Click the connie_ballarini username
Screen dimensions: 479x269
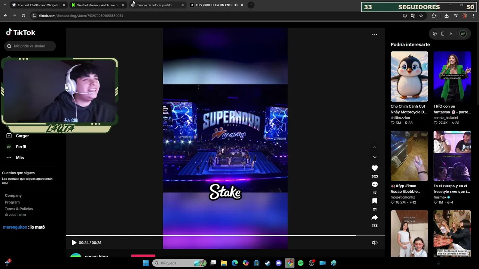coord(446,118)
